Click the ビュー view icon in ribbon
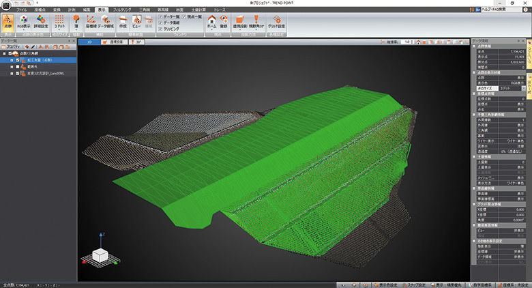 pyautogui.click(x=136, y=23)
